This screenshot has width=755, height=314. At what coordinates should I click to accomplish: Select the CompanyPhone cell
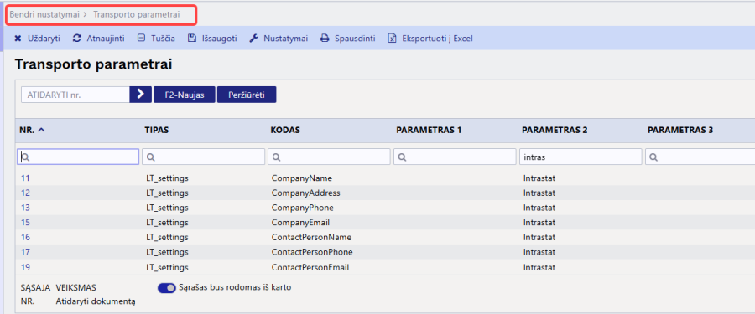pos(302,208)
